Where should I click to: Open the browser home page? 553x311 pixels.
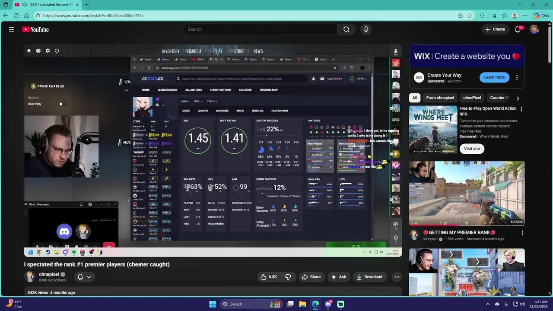26,16
